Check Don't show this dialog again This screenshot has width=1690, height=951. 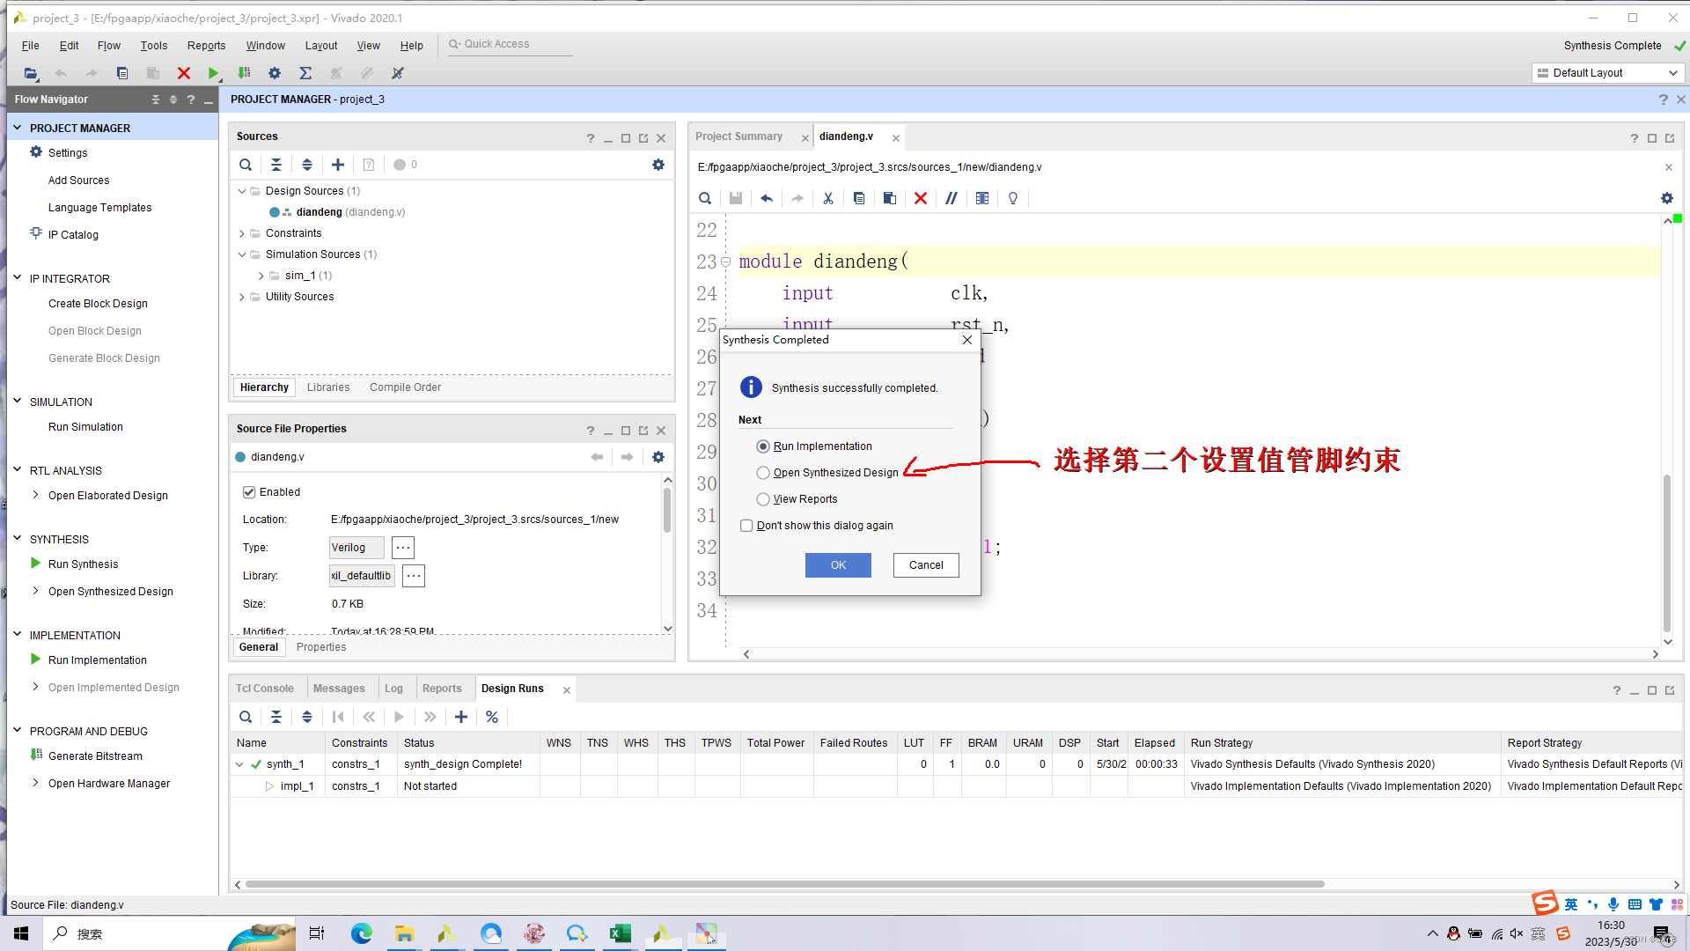pos(746,526)
